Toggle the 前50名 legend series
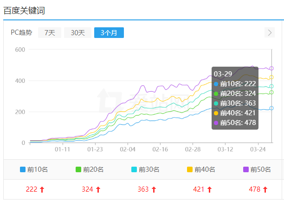Screen dimensions: 284x200 coord(257,169)
